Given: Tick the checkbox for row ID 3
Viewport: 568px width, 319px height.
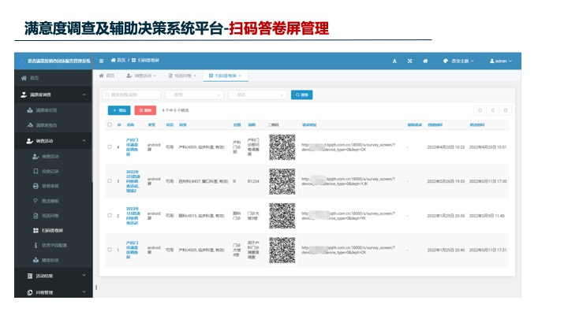Looking at the screenshot, I should (x=110, y=181).
